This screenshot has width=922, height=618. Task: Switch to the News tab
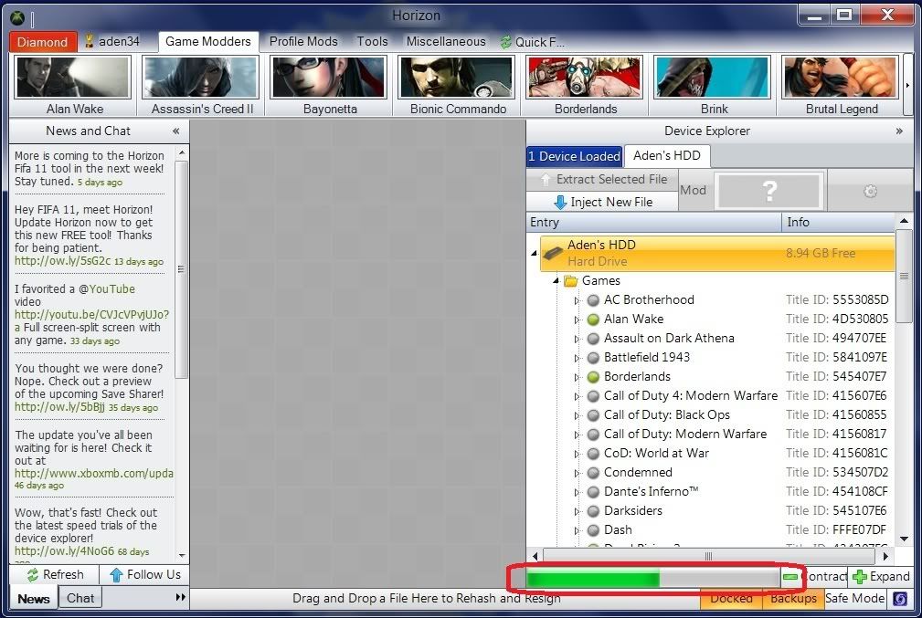tap(34, 599)
